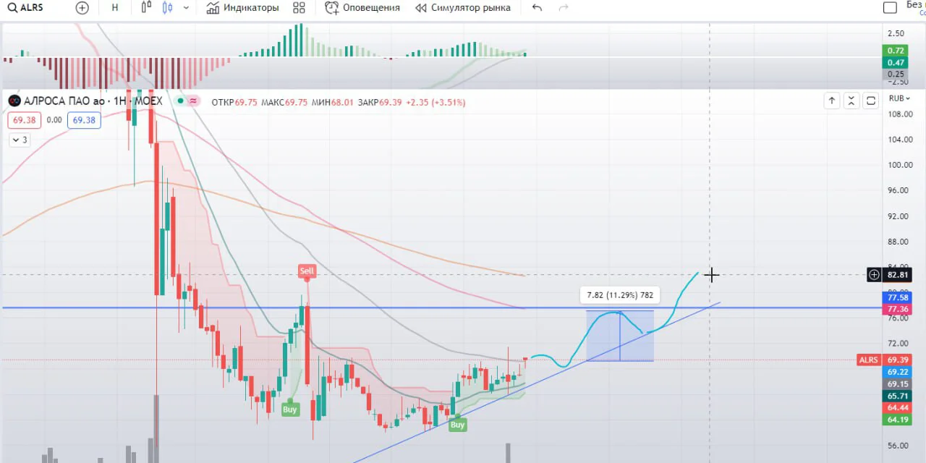Viewport: 926px width, 463px height.
Task: Click the 0.25 indicator value label
Action: click(x=895, y=74)
